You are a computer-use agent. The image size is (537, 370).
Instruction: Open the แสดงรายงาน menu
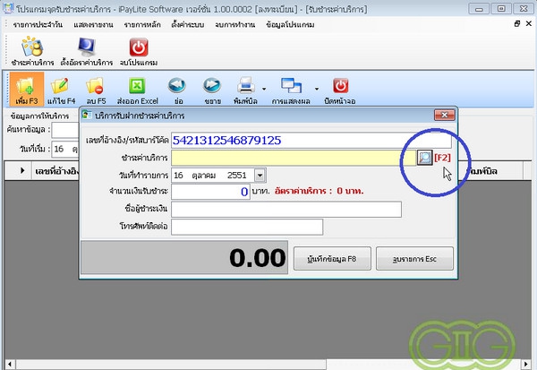(93, 25)
